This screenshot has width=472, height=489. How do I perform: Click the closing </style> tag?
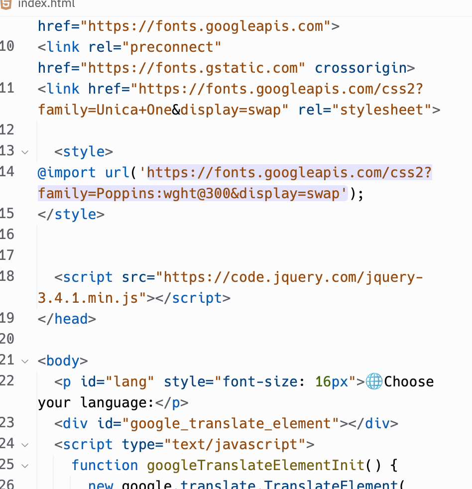pos(71,214)
